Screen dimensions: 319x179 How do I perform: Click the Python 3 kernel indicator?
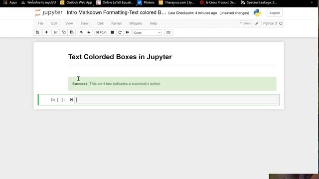pos(270,23)
